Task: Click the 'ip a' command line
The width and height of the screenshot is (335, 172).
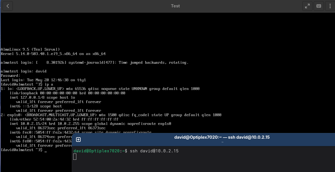Action: pyautogui.click(x=27, y=84)
